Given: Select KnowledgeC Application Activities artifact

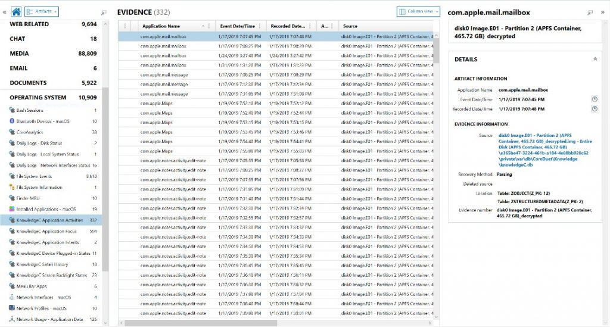Looking at the screenshot, I should (51, 220).
